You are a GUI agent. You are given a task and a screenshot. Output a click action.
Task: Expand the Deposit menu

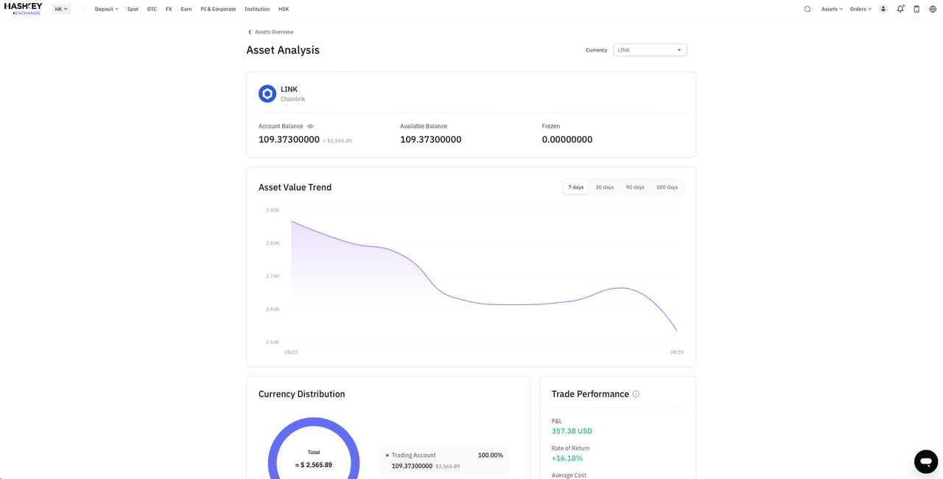click(107, 10)
